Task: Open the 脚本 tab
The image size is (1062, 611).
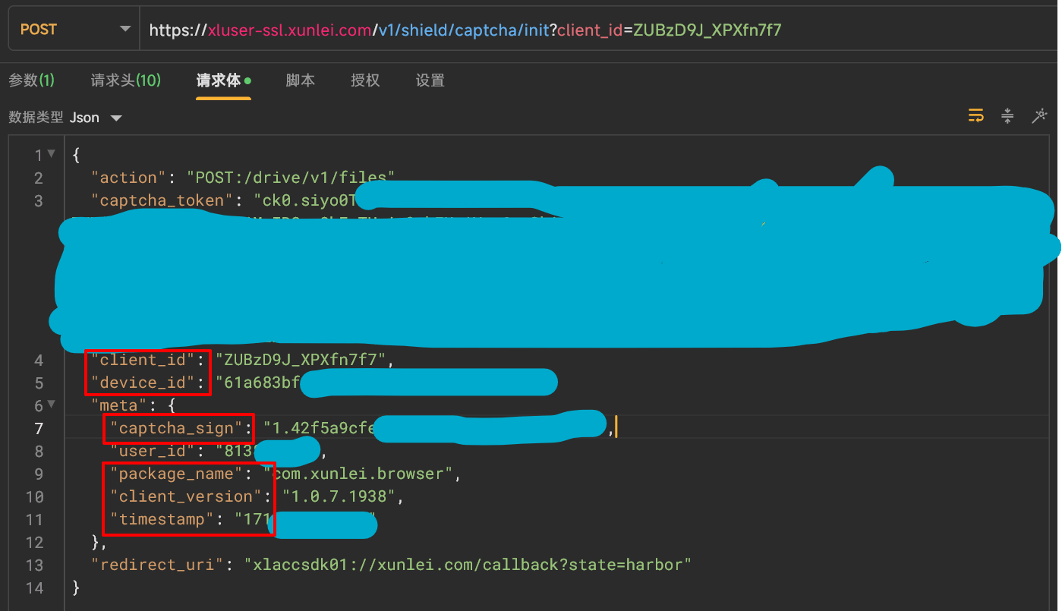Action: point(301,80)
